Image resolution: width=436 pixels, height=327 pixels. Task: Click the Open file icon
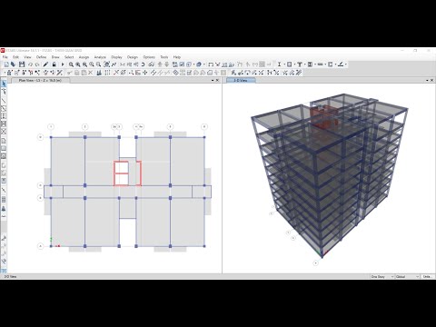13,64
